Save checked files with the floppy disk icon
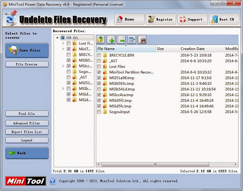Image resolution: width=243 pixels, height=191 pixels. [141, 39]
